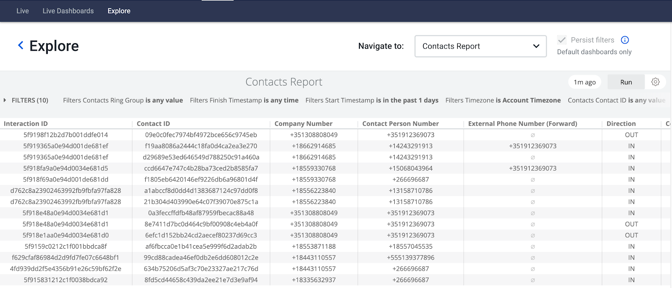The width and height of the screenshot is (672, 288).
Task: Click company number +18553871188
Action: [314, 246]
